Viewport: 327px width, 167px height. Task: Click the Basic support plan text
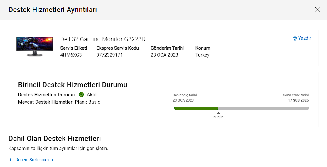(x=94, y=102)
